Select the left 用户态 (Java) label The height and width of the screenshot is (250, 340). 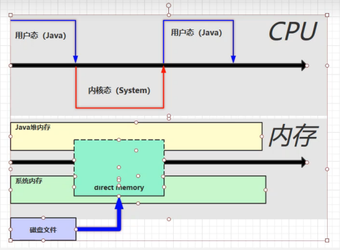(x=40, y=36)
